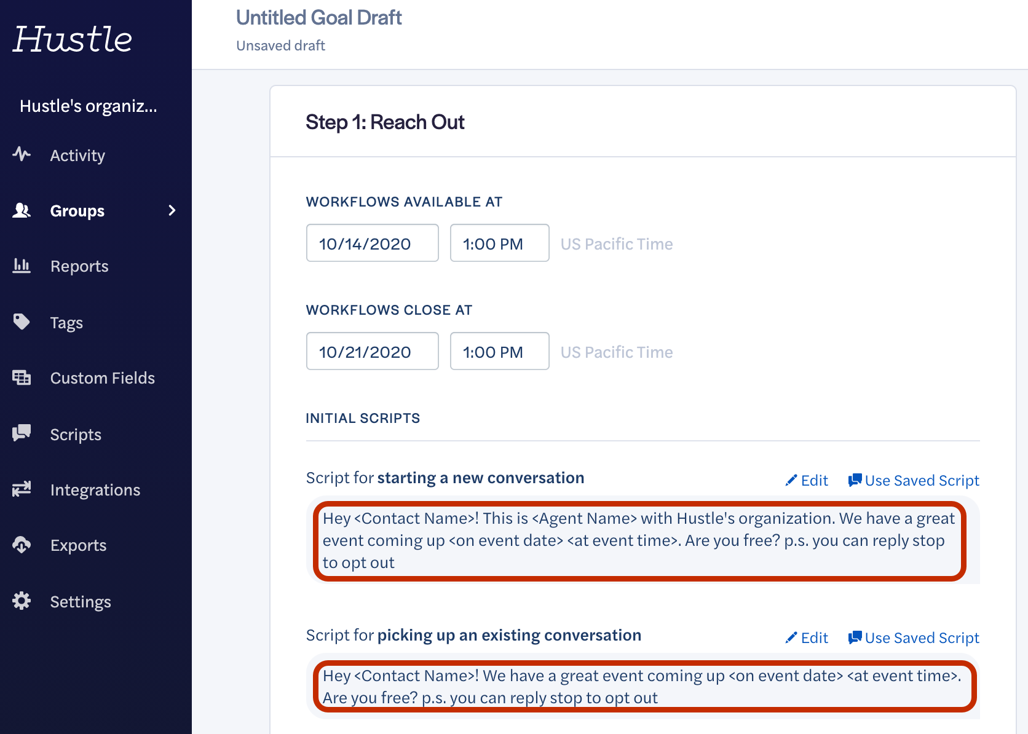This screenshot has width=1028, height=734.
Task: Click the Scripts chat bubble icon
Action: click(22, 433)
